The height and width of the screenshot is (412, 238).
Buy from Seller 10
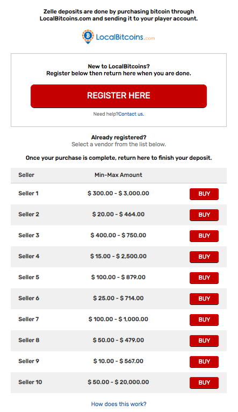click(204, 382)
